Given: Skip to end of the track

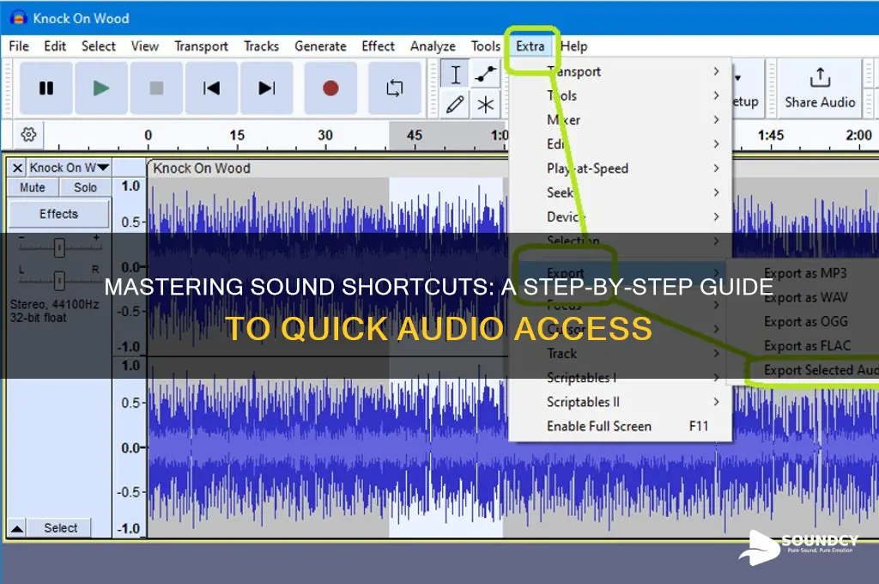Looking at the screenshot, I should [267, 88].
